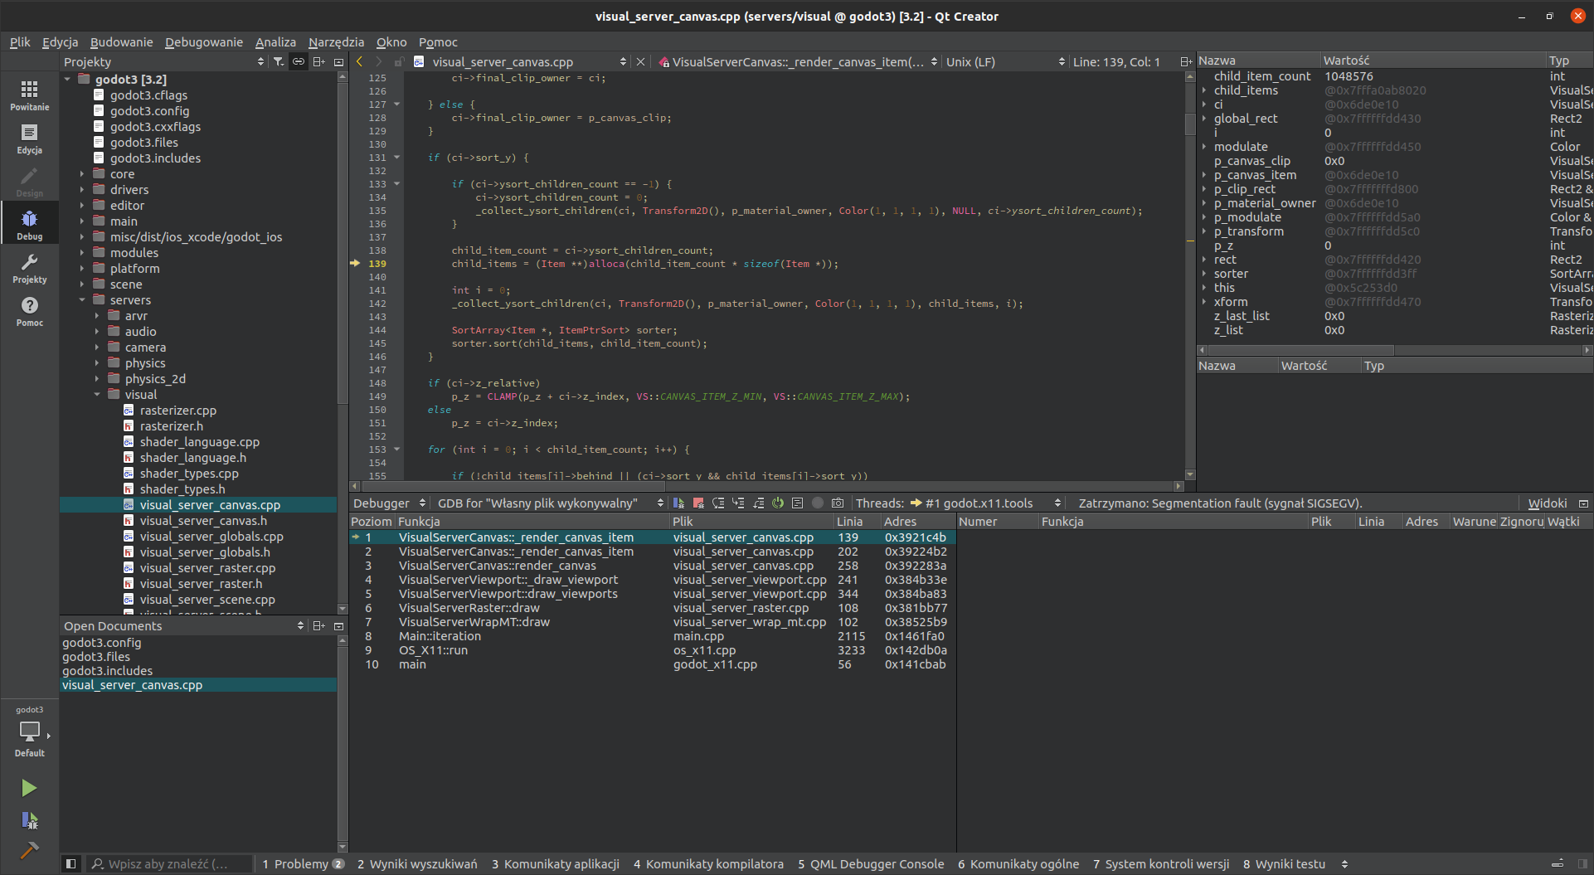Click the Step Into debugger icon
Screen dimensions: 1594x875
[738, 503]
